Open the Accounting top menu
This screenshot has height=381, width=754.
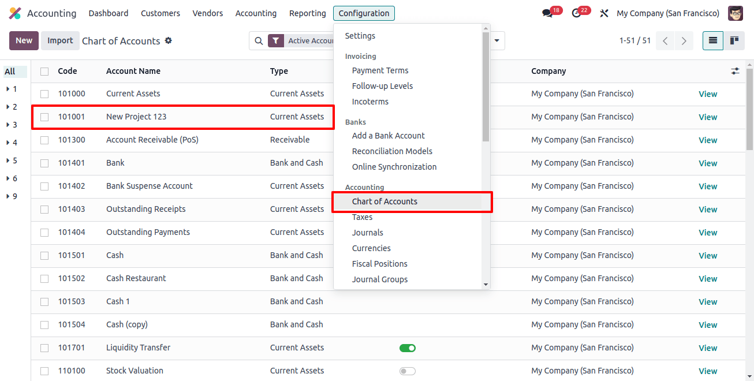[x=256, y=13]
